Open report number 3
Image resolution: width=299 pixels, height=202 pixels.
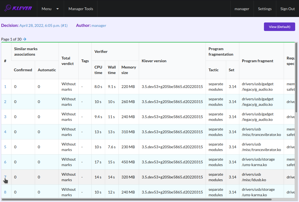(5, 117)
